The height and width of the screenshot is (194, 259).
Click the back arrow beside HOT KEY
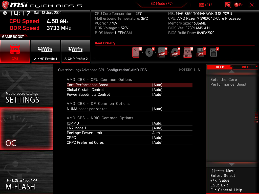point(199,70)
